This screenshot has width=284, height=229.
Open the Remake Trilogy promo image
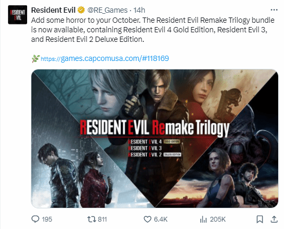[x=155, y=138]
